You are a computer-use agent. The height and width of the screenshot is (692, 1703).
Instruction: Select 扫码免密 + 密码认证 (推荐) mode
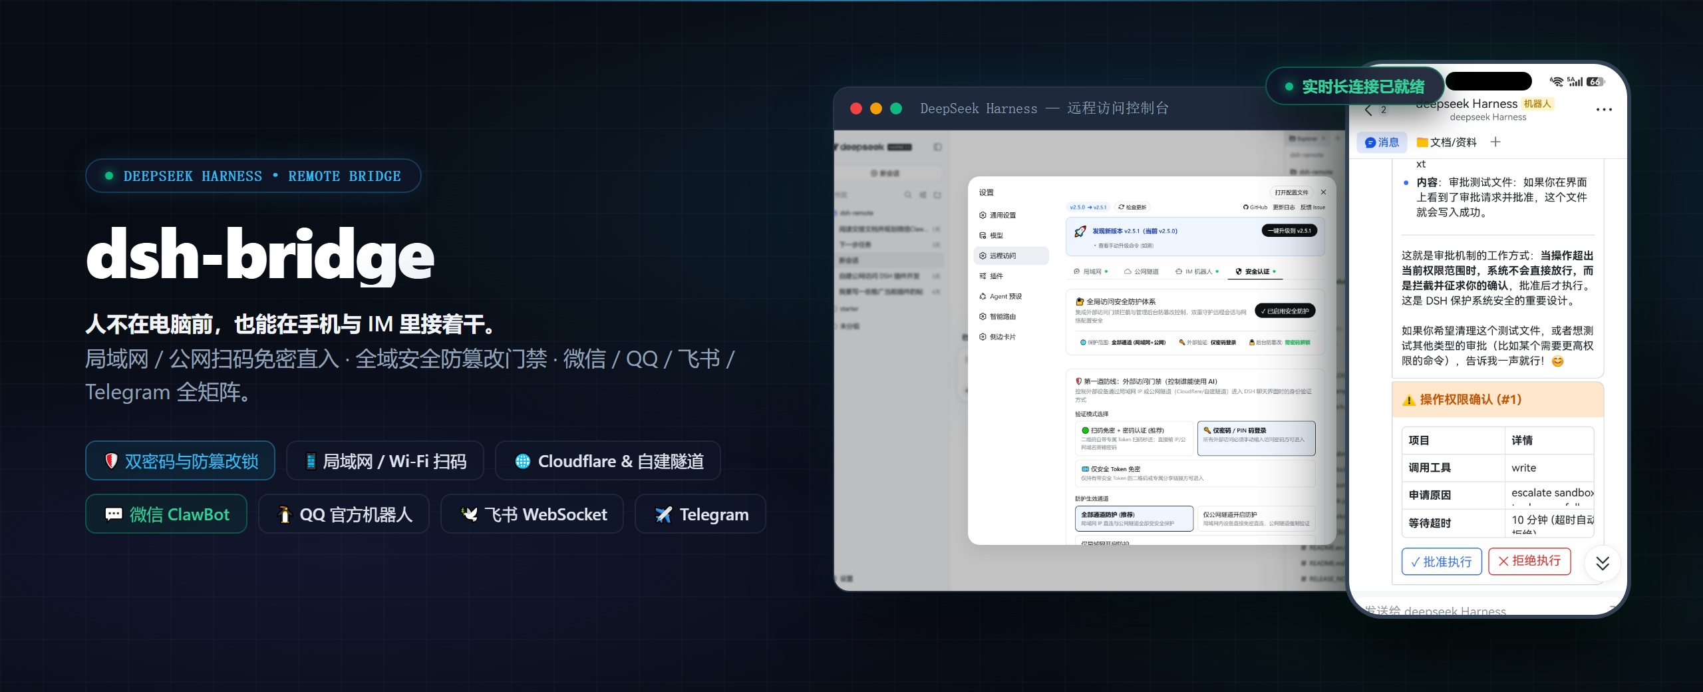pos(1134,438)
